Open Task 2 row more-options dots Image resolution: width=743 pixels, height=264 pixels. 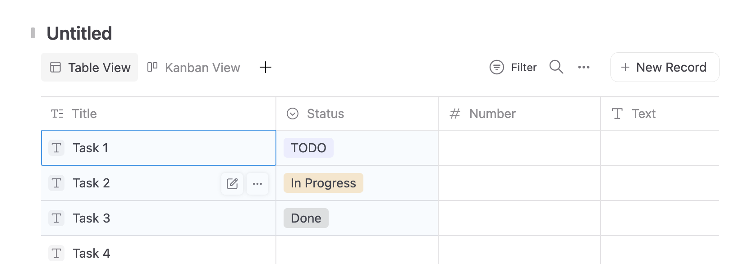257,183
